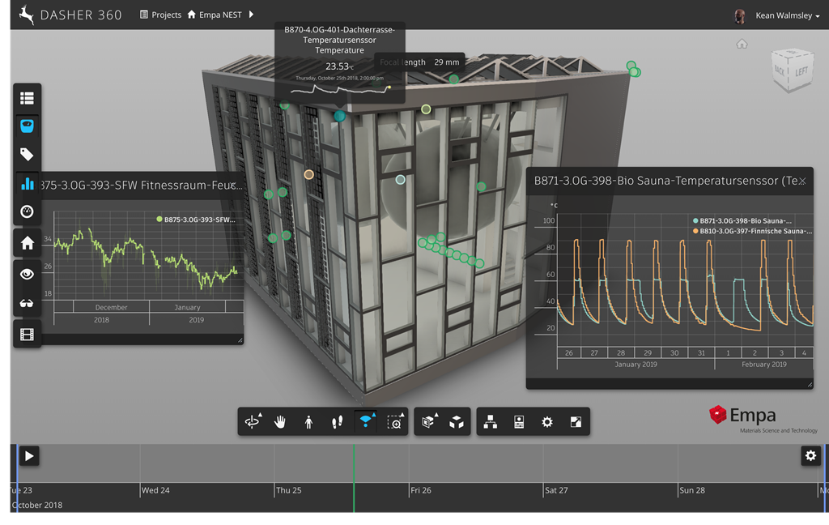
Task: Click the gauge dial icon in sidebar
Action: click(27, 211)
